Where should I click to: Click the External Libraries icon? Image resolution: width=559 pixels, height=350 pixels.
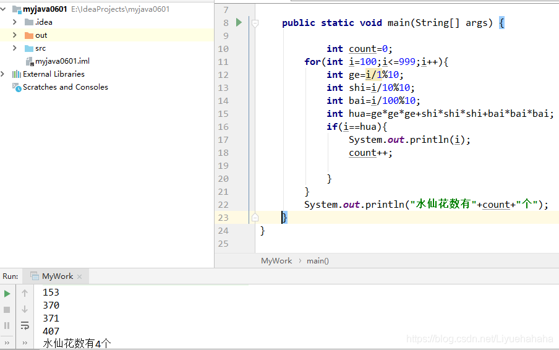click(17, 74)
